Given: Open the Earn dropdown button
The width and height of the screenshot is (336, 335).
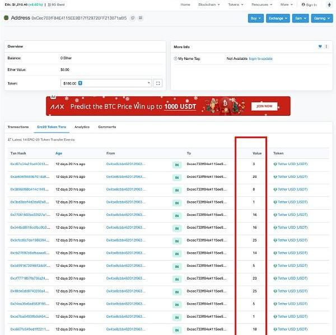Looking at the screenshot, I should [300, 18].
